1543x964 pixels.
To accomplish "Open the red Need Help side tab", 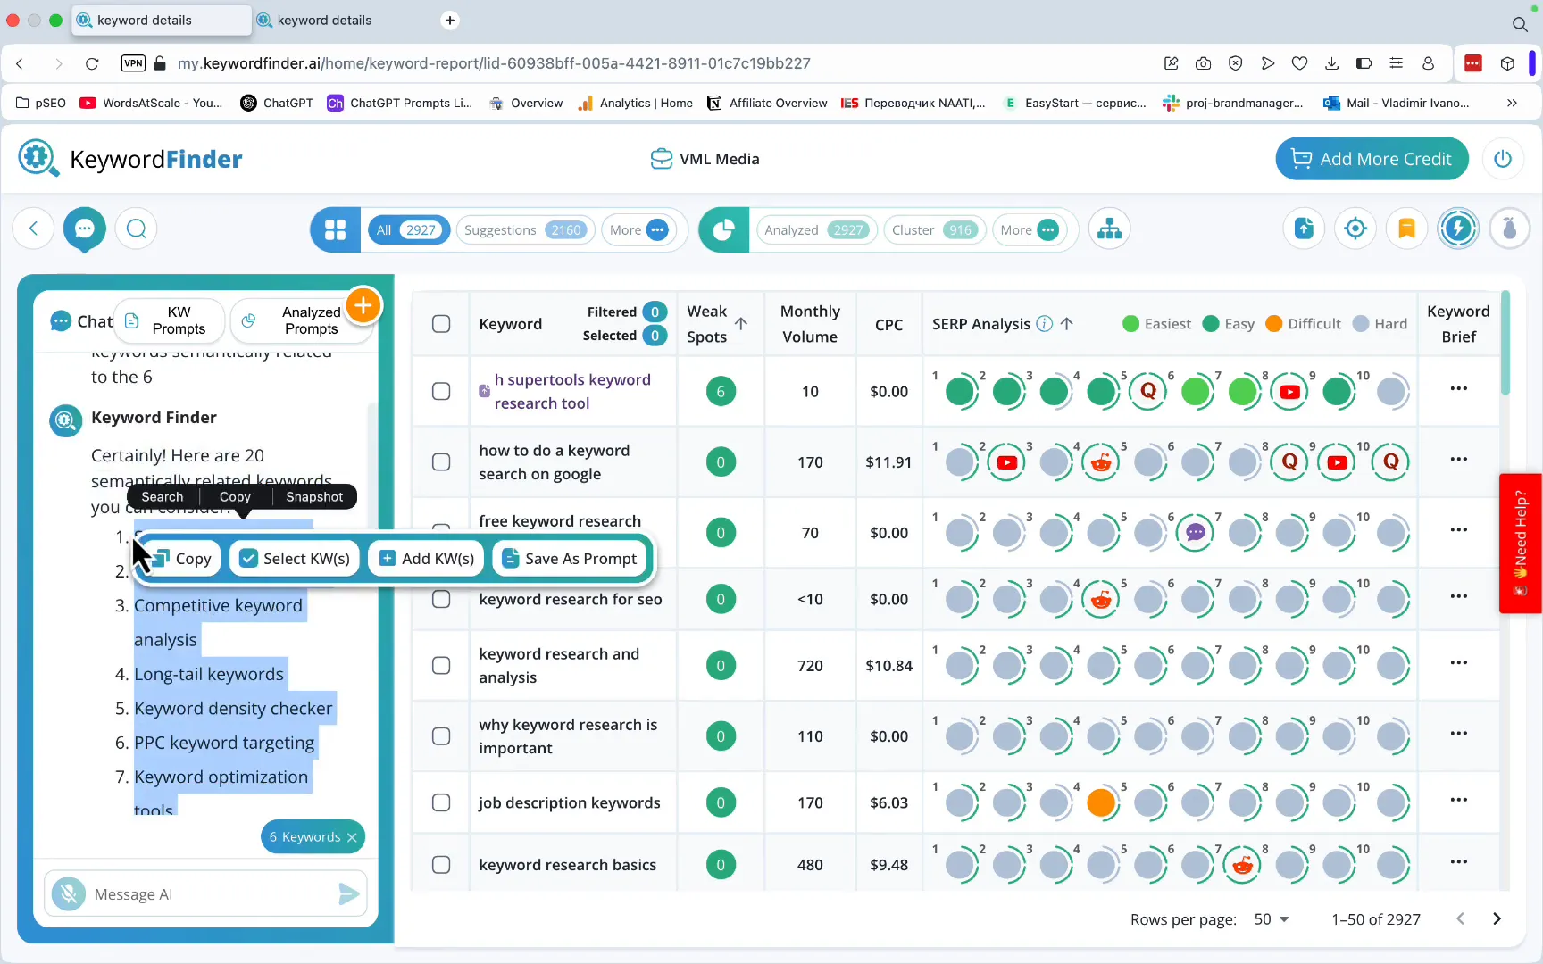I will coord(1521,544).
